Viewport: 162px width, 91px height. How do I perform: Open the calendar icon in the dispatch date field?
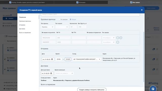(x=52, y=59)
